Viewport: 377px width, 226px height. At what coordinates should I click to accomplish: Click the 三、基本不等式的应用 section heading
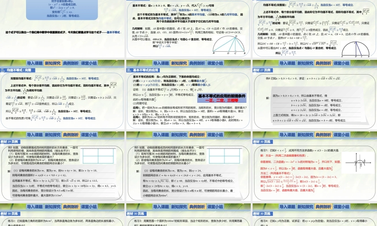(x=143, y=70)
